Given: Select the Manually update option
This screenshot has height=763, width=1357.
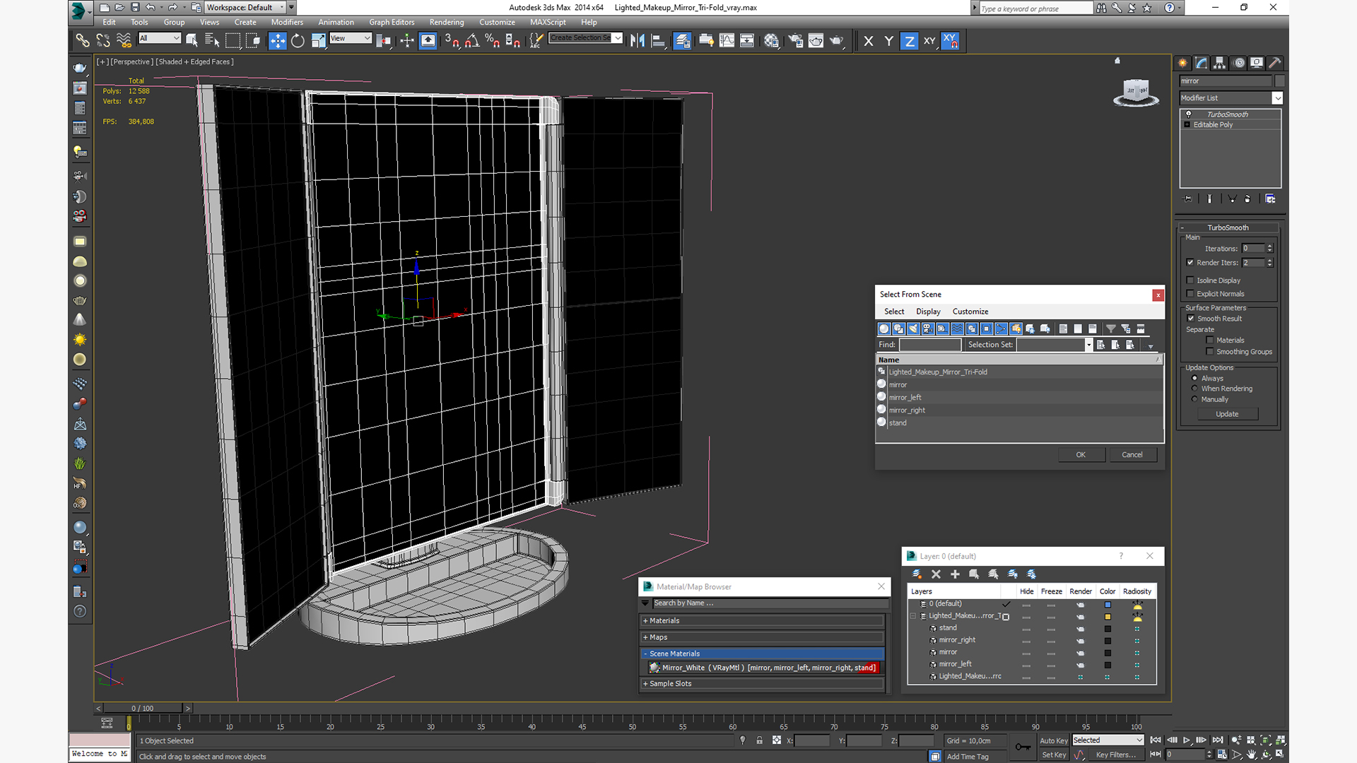Looking at the screenshot, I should tap(1195, 399).
